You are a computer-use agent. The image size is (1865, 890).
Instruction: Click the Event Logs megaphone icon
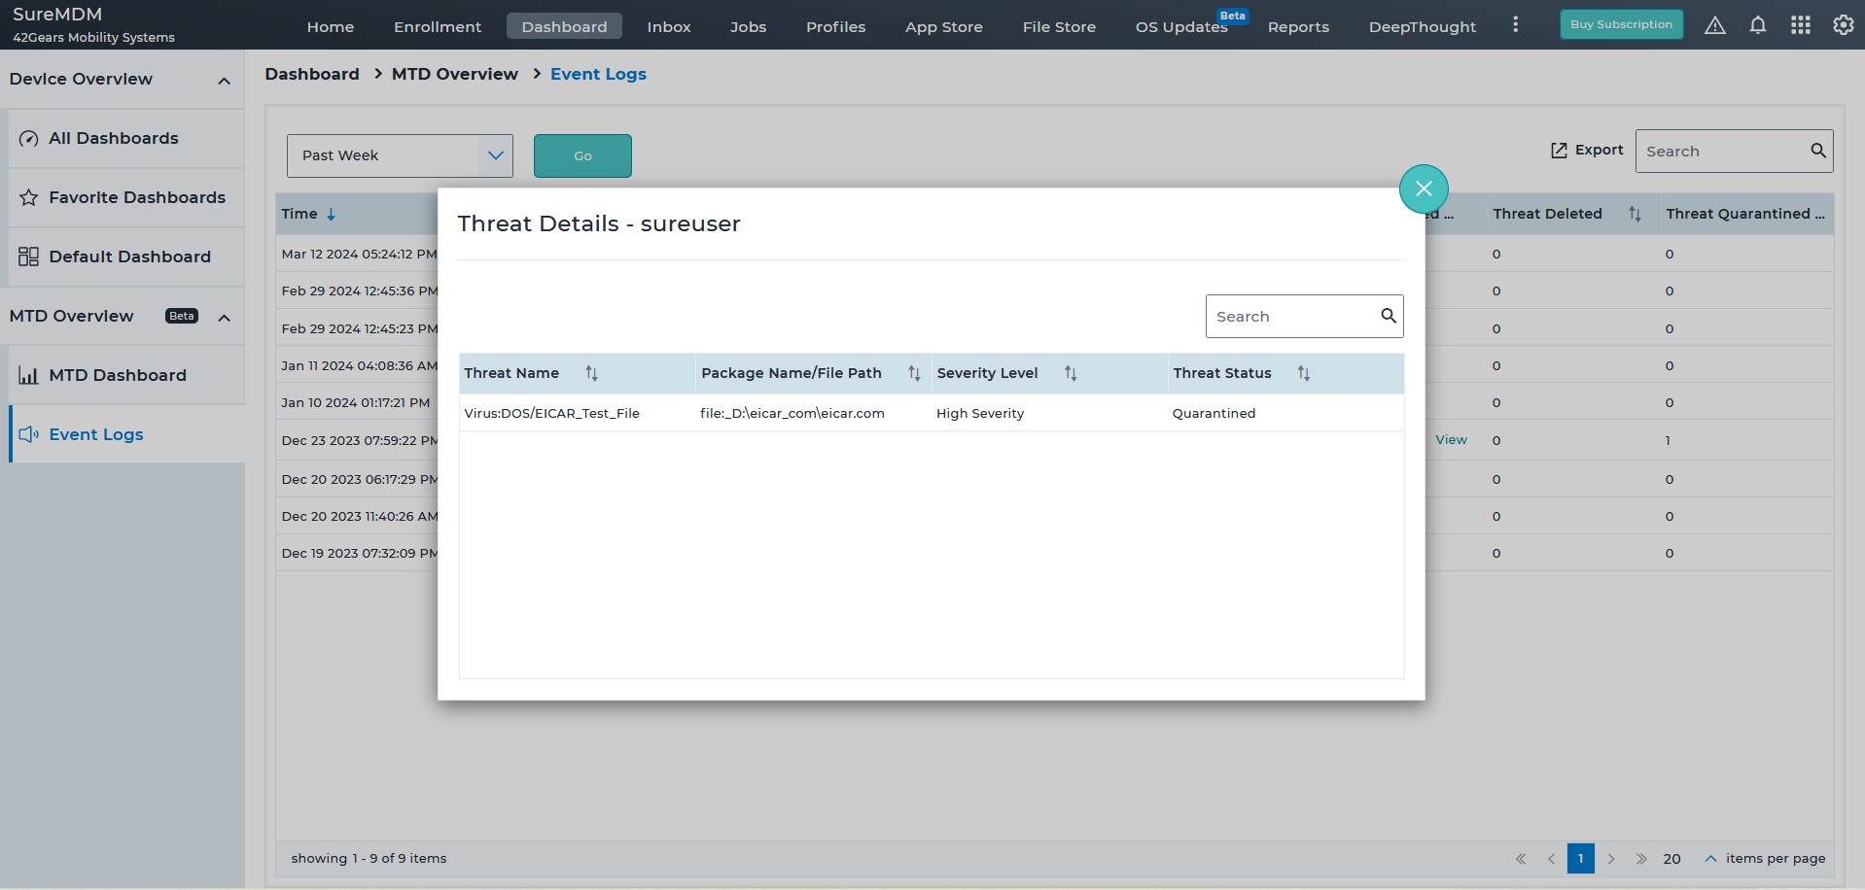(x=29, y=434)
